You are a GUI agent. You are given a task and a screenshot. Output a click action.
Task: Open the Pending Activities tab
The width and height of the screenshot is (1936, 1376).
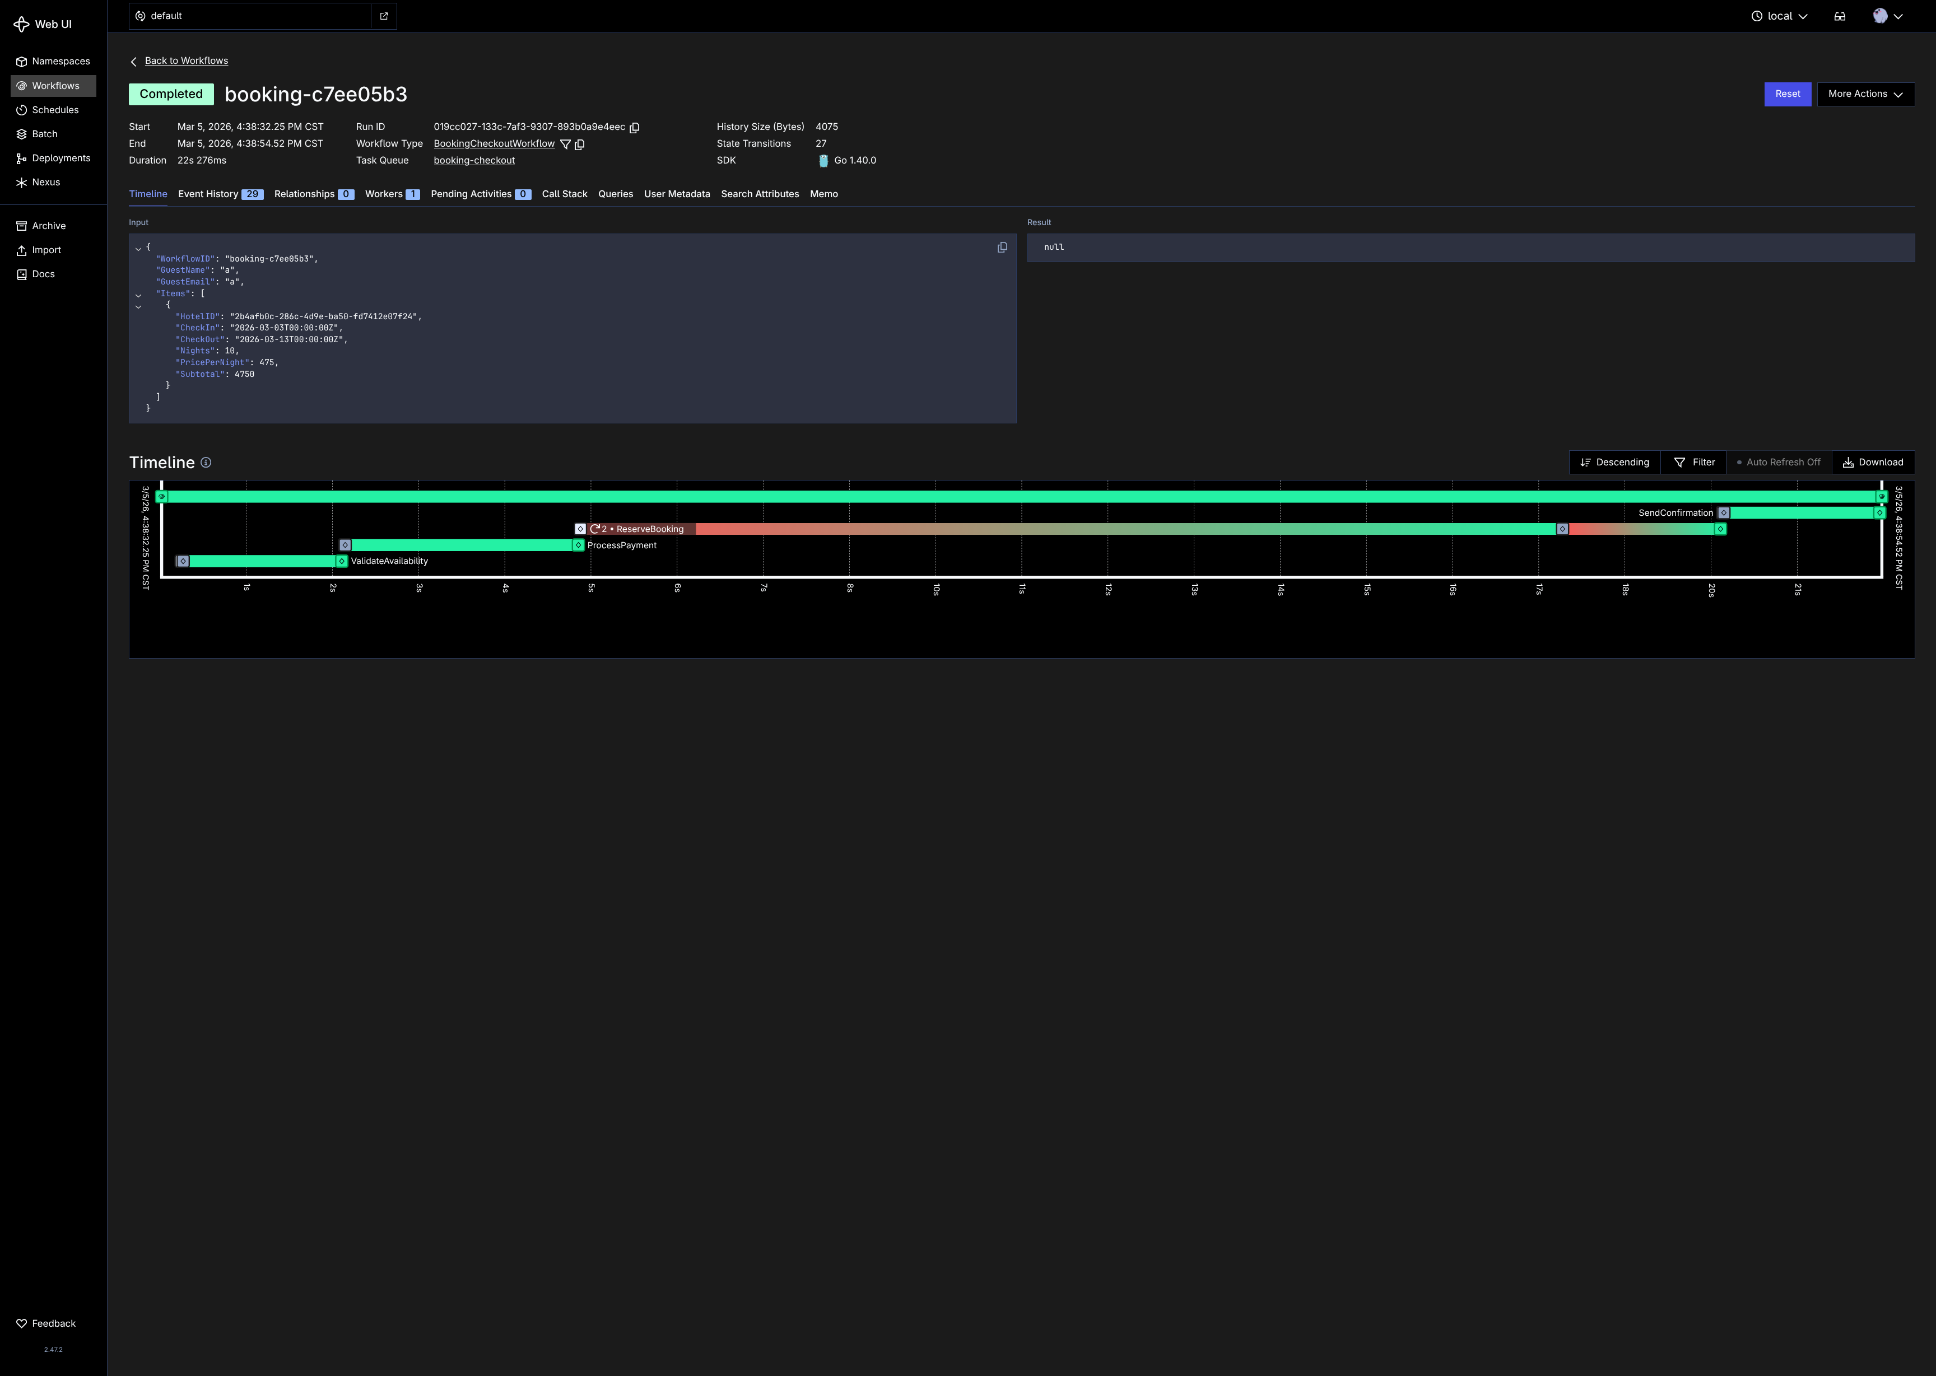(471, 194)
